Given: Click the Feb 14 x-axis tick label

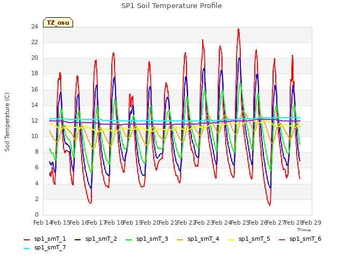Looking at the screenshot, I should pos(43,223).
